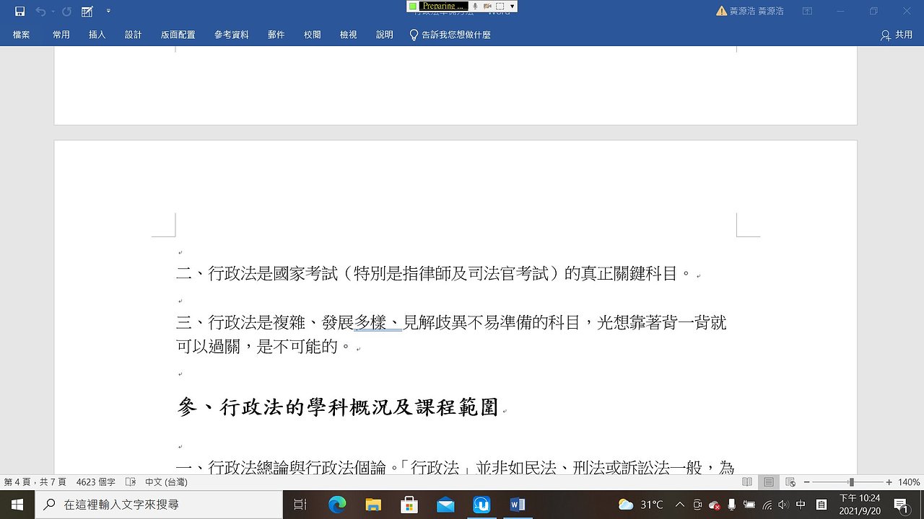924x519 pixels.
Task: Click the 告訴我您想做什麼 search box
Action: point(450,35)
